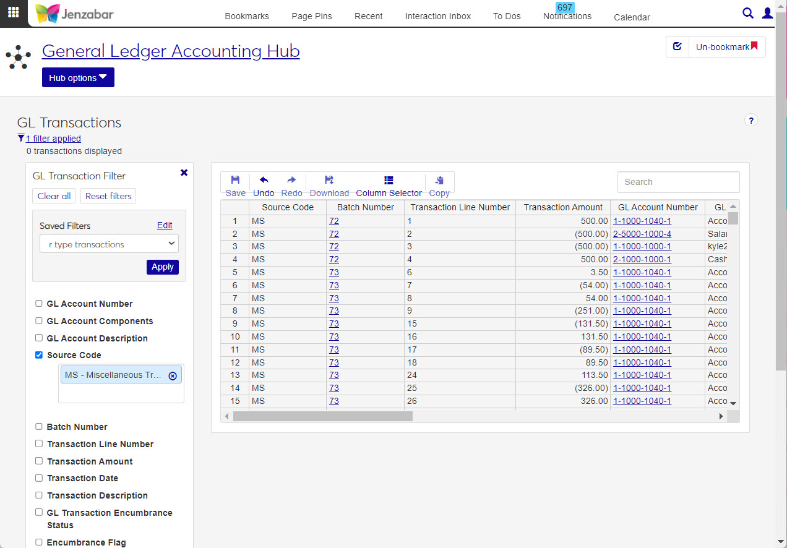Uncheck the Source Code filter
Image resolution: width=787 pixels, height=548 pixels.
coord(39,355)
